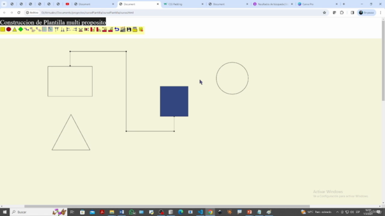Close the CSS Padding tab
Viewport: 385px width, 216px height.
(202, 4)
